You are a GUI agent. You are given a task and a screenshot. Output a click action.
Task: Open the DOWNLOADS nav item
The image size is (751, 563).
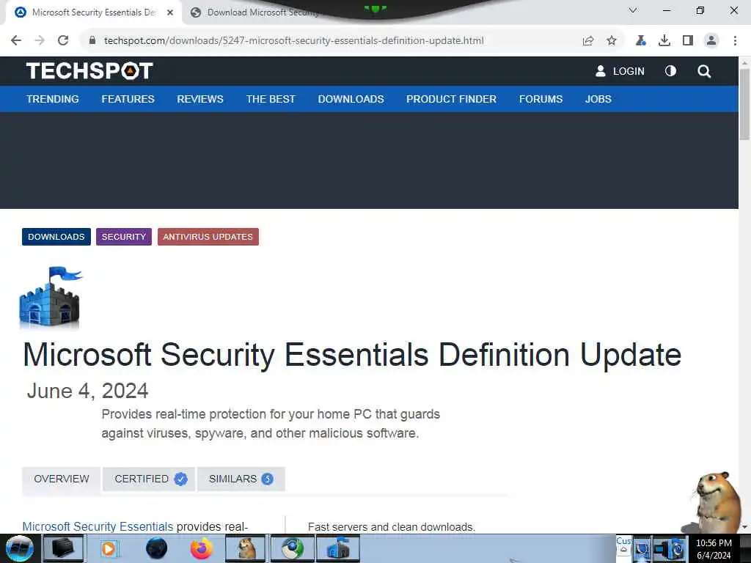click(x=351, y=99)
